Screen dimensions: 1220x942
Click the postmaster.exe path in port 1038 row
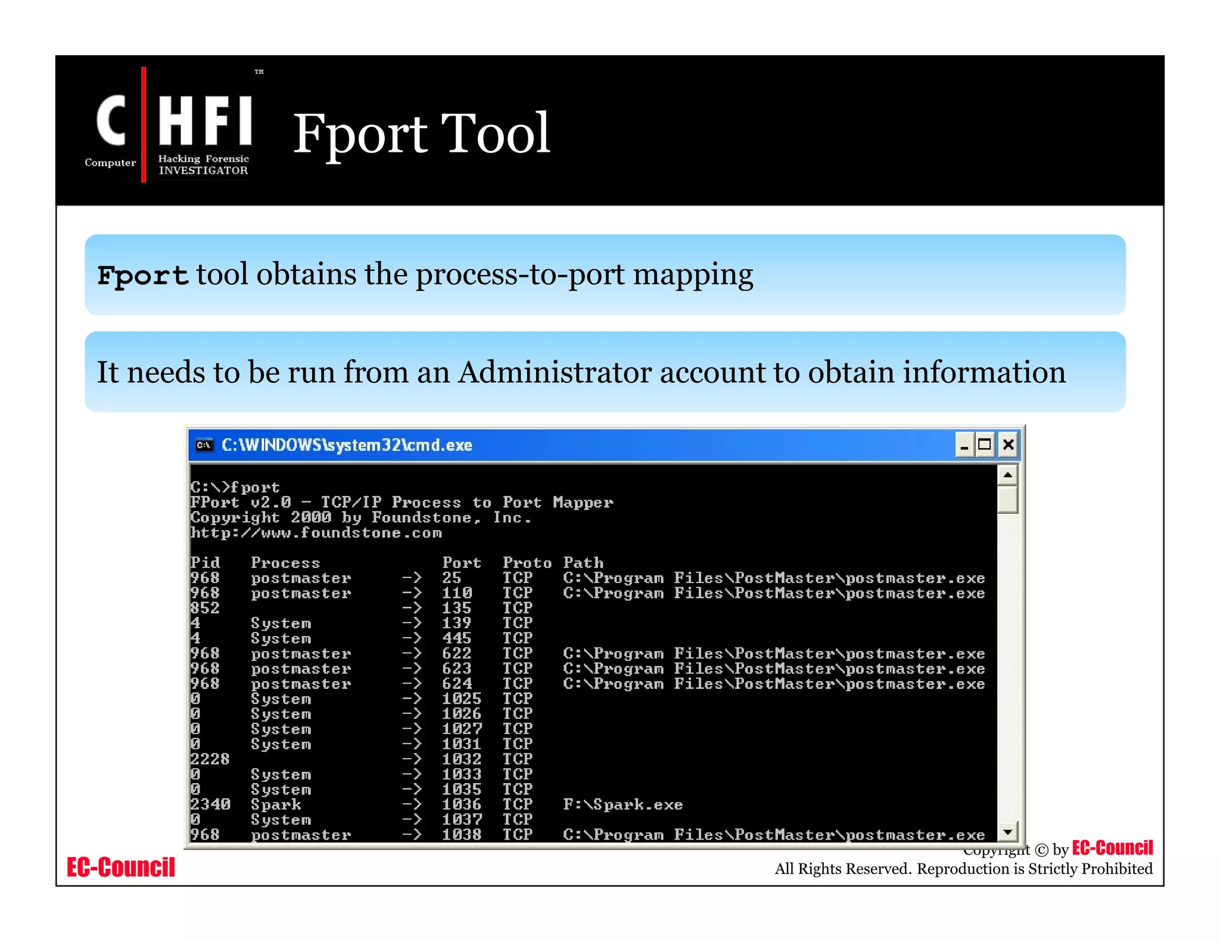point(774,835)
